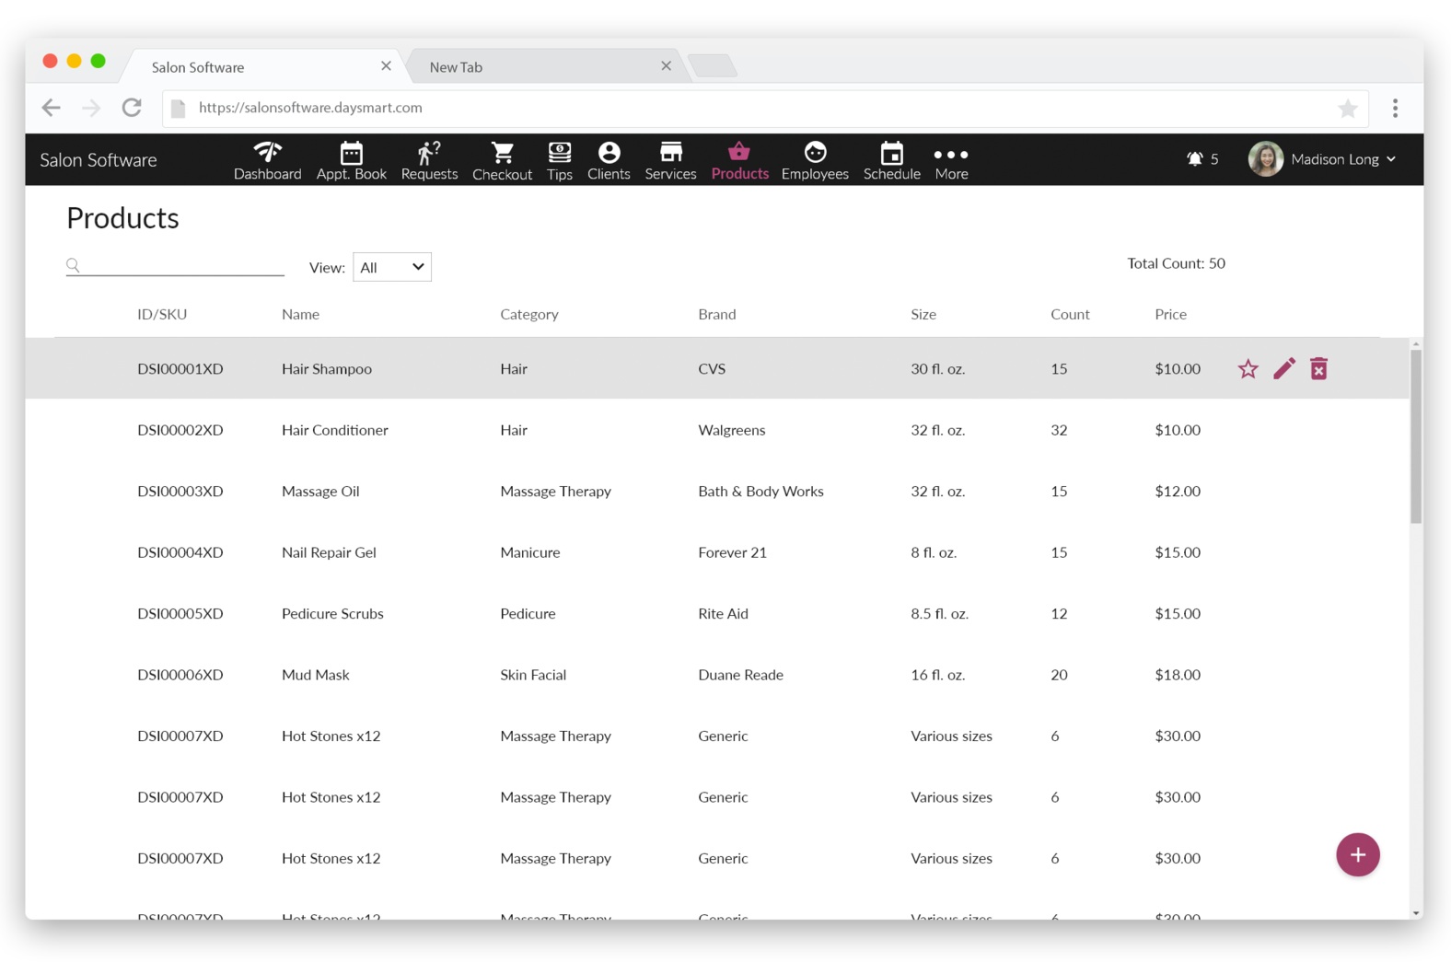The width and height of the screenshot is (1451, 962).
Task: Select the Products basket icon
Action: click(739, 152)
